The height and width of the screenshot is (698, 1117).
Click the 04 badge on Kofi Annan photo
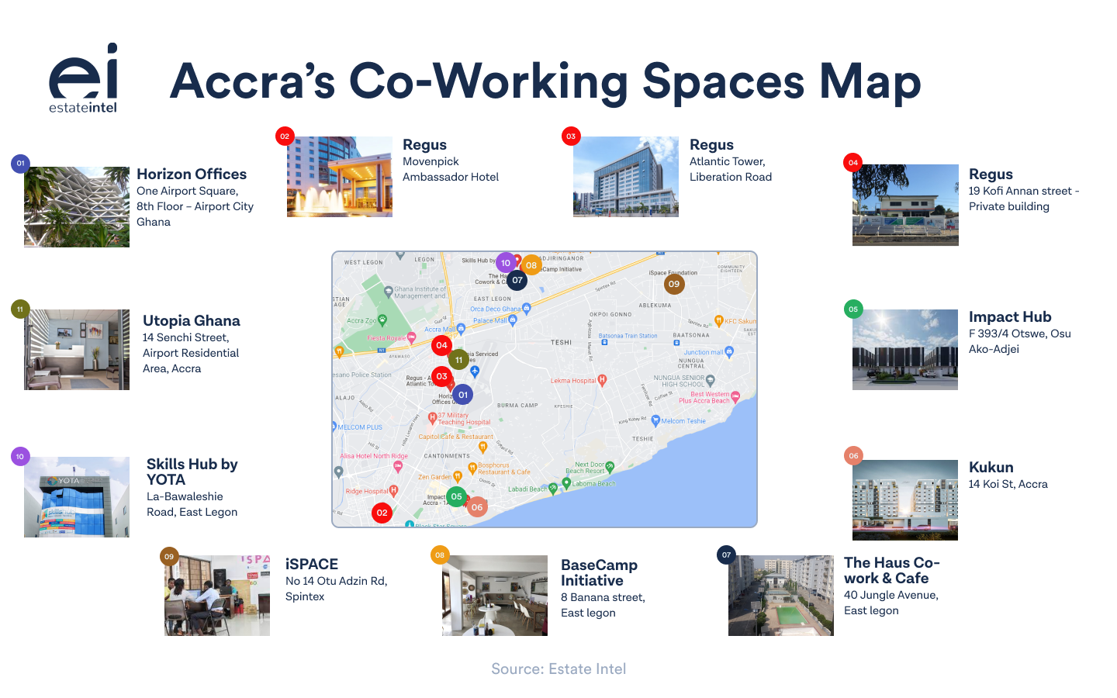pos(853,163)
